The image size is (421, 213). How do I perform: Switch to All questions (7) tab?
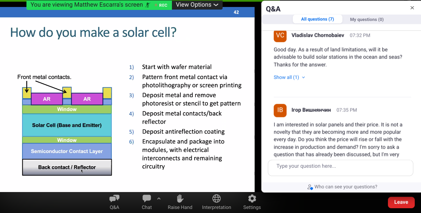tap(317, 19)
